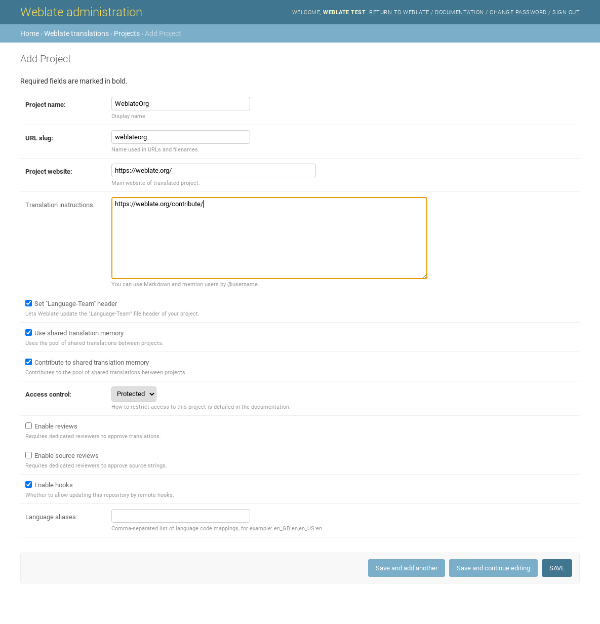Click the Weblate administration title
Viewport: 600px width, 624px height.
click(81, 12)
